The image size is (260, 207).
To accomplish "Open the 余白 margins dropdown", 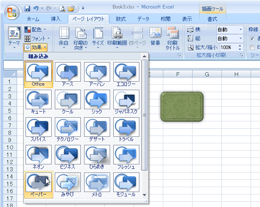I will [x=64, y=38].
